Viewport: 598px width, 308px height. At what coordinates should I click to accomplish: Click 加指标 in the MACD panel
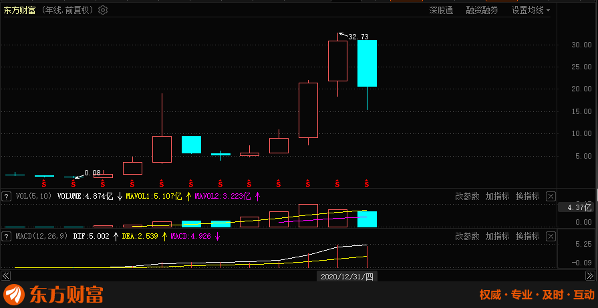tap(497, 237)
